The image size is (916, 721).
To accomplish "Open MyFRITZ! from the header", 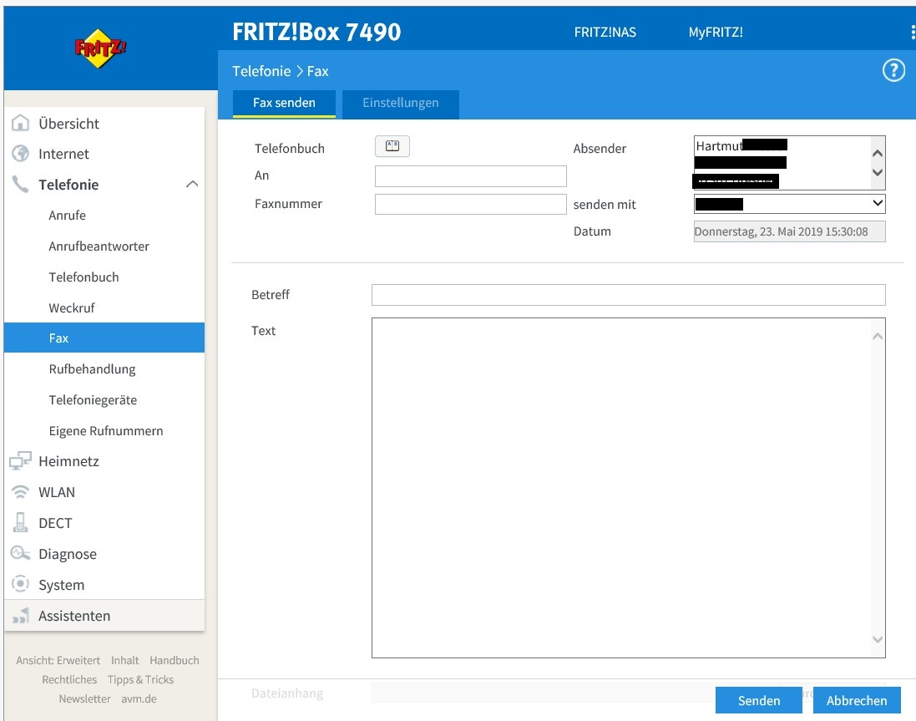I will tap(716, 32).
